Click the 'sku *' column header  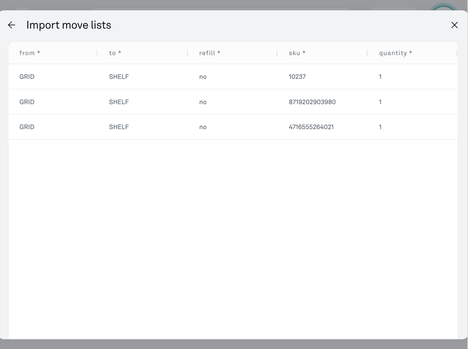297,53
